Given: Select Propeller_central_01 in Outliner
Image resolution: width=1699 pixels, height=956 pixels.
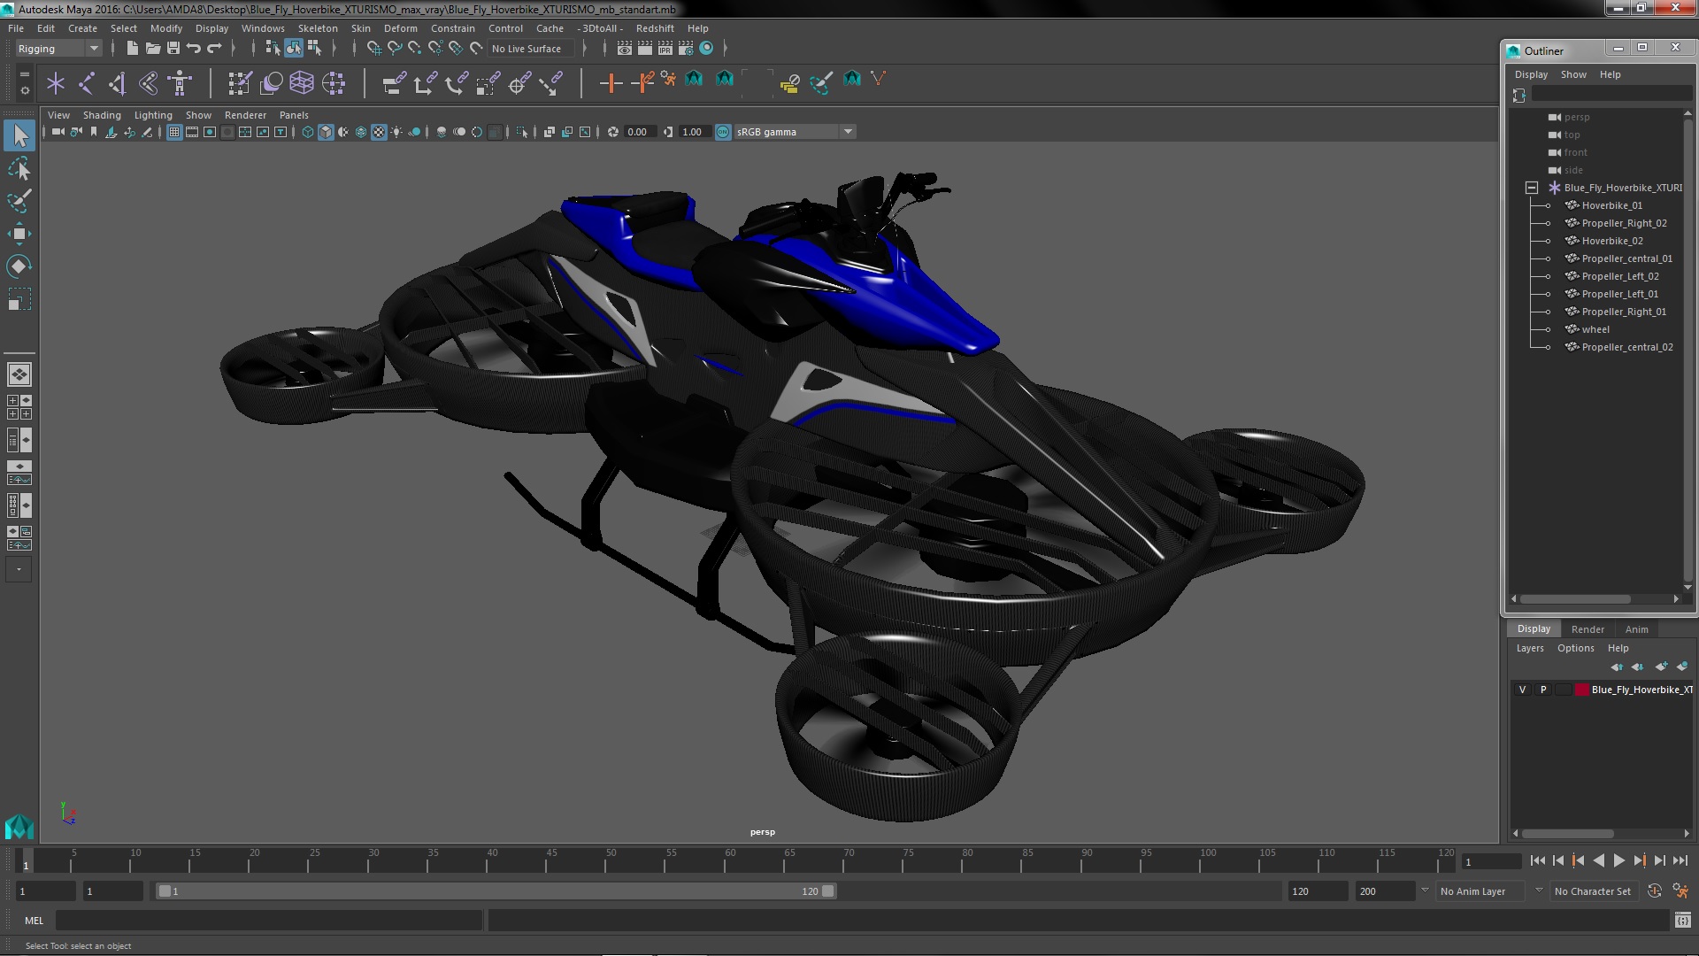Looking at the screenshot, I should point(1626,258).
